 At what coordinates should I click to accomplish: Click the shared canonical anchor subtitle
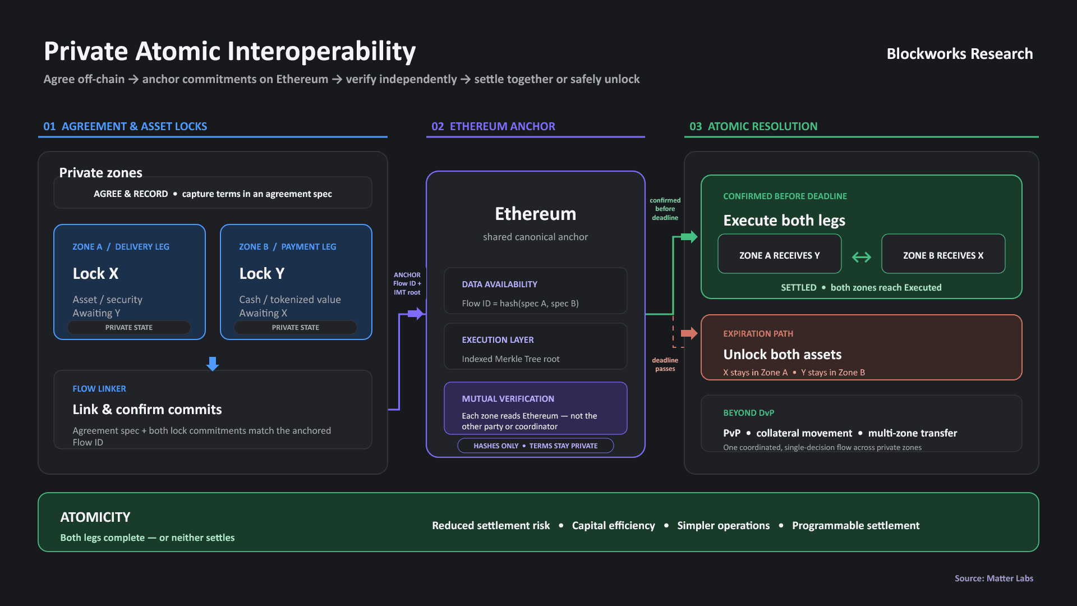[536, 237]
